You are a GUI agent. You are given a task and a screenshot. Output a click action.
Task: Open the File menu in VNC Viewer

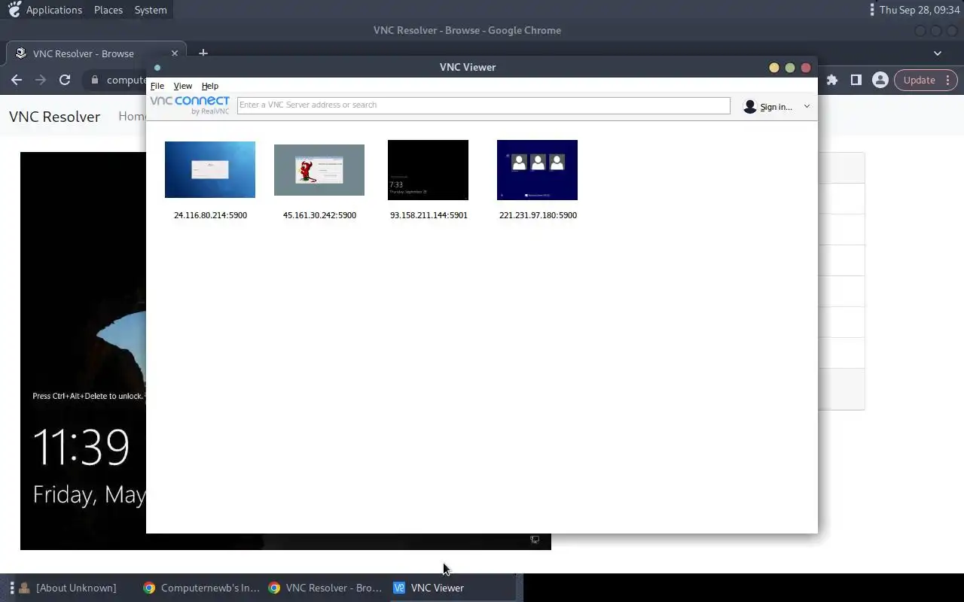click(x=157, y=86)
